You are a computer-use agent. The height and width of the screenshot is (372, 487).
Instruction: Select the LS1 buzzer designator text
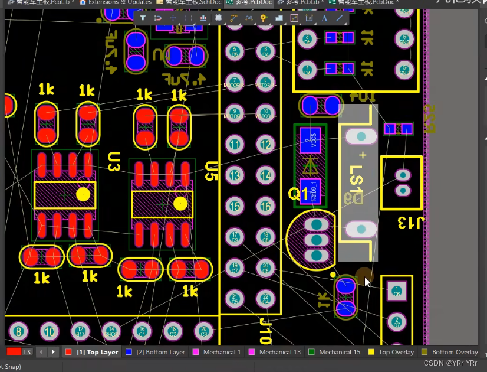[x=356, y=181]
